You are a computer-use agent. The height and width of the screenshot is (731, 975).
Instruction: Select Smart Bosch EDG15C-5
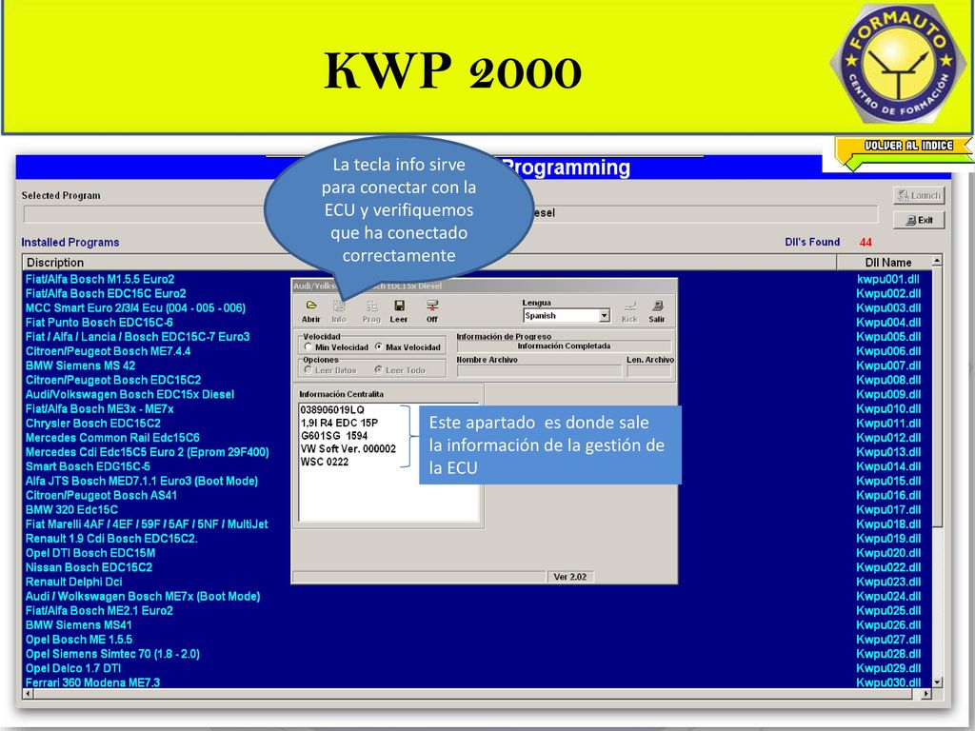[x=88, y=466]
